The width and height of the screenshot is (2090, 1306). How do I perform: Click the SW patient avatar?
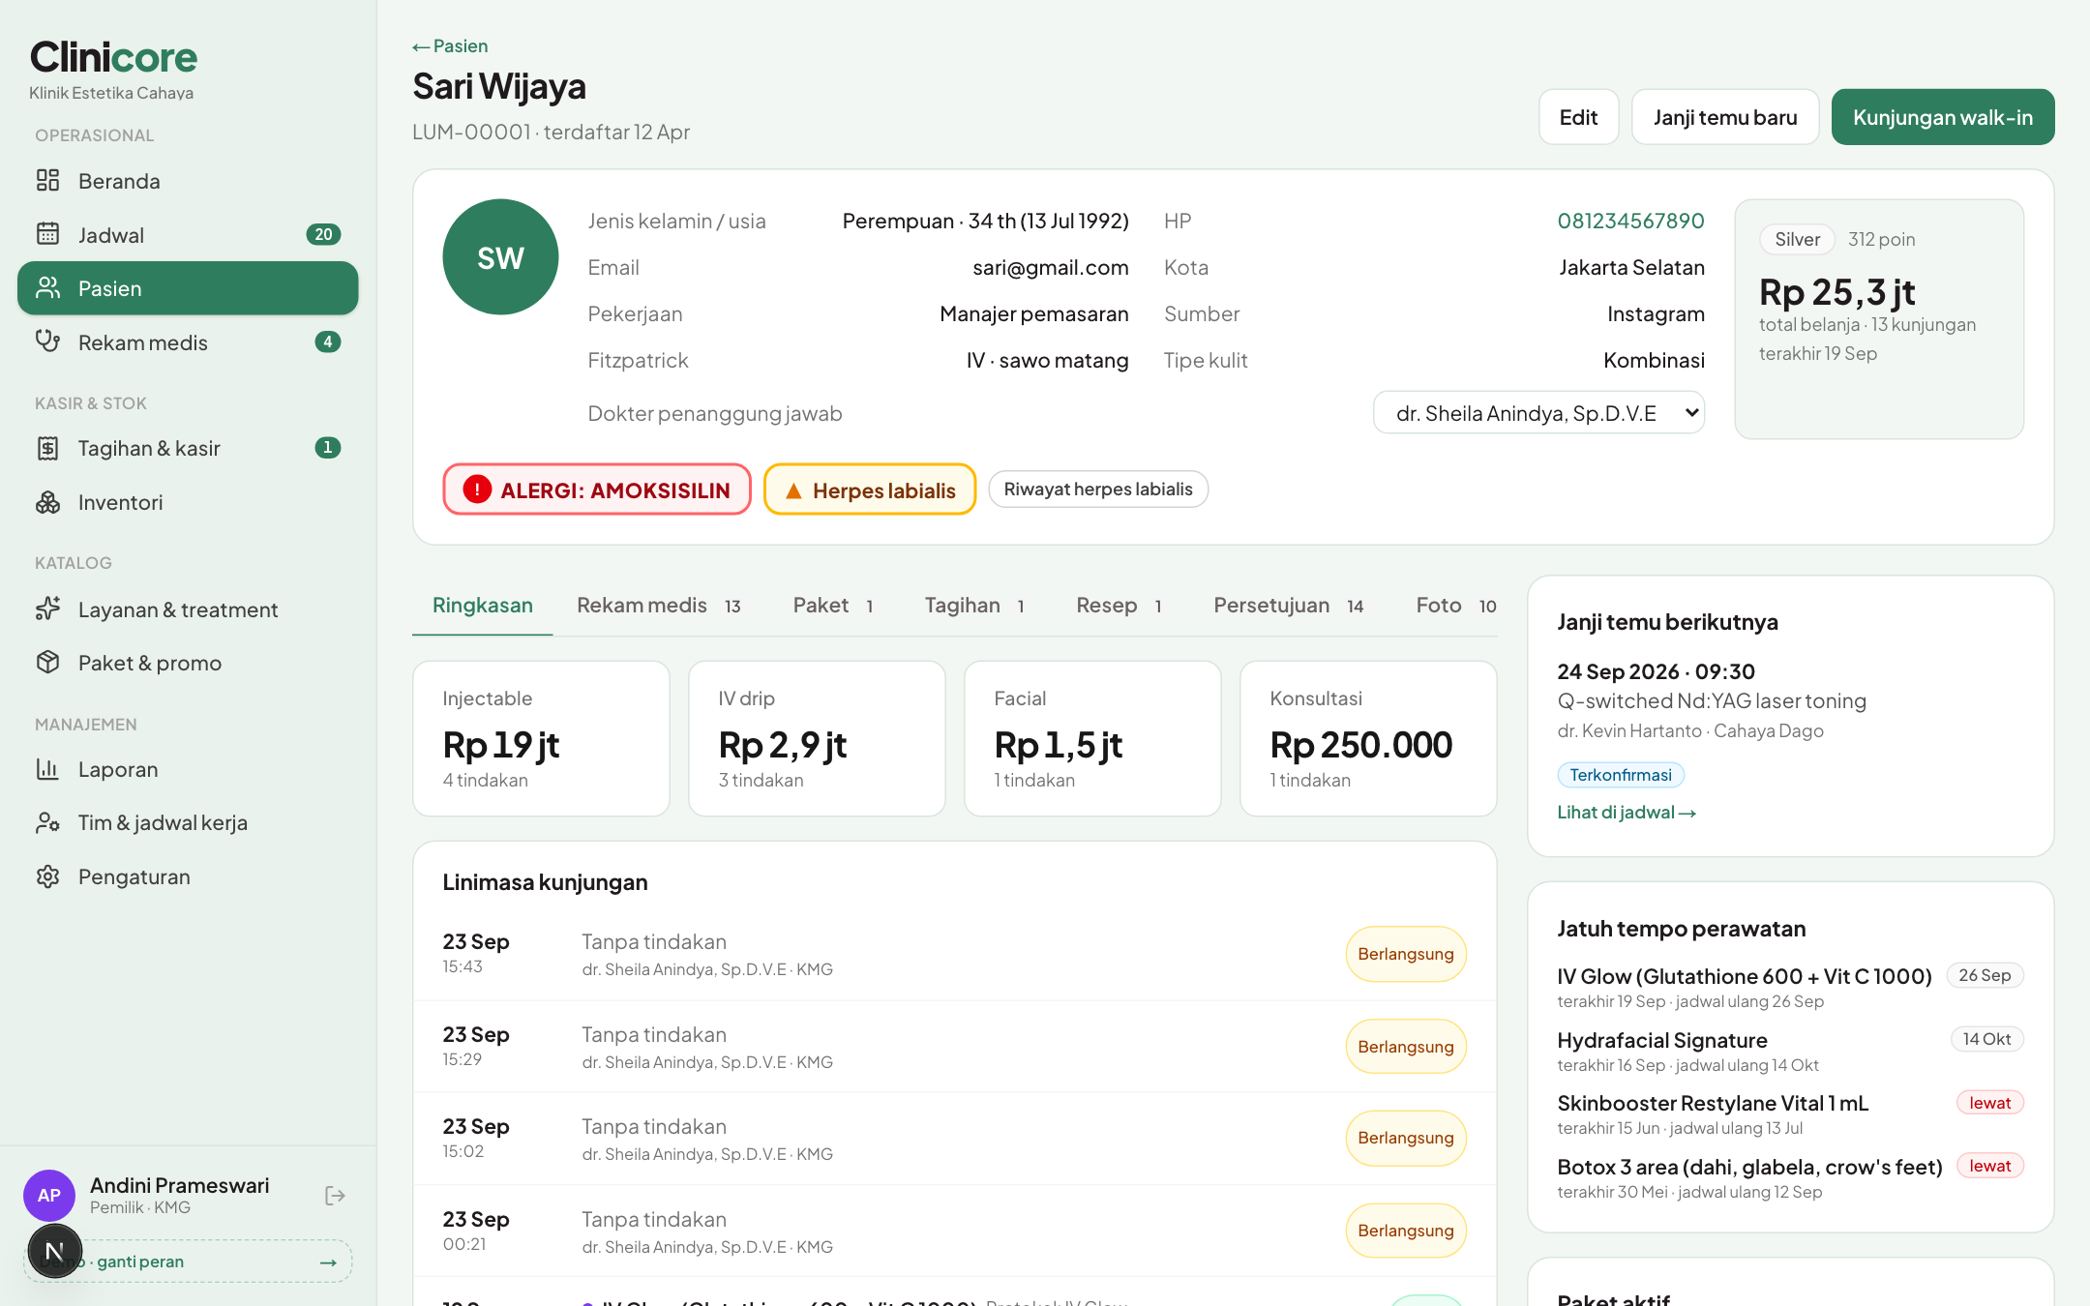pos(500,257)
